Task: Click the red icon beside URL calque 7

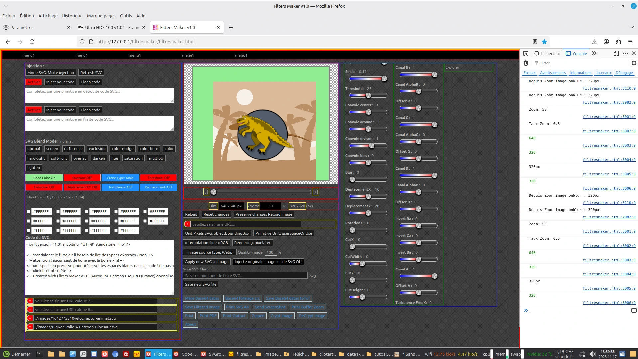Action: [x=30, y=301]
